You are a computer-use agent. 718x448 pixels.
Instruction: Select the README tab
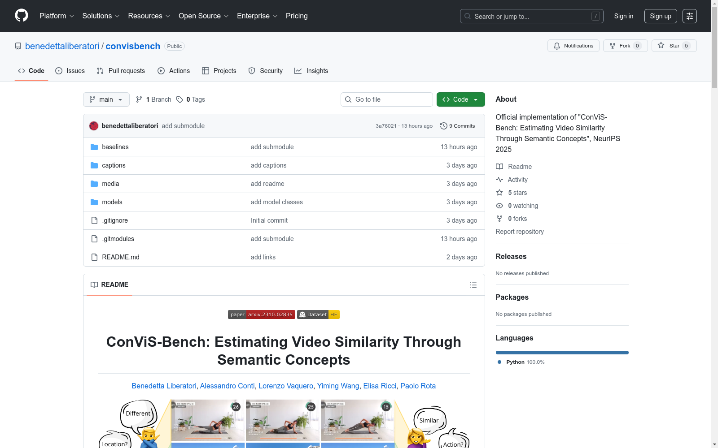(109, 284)
